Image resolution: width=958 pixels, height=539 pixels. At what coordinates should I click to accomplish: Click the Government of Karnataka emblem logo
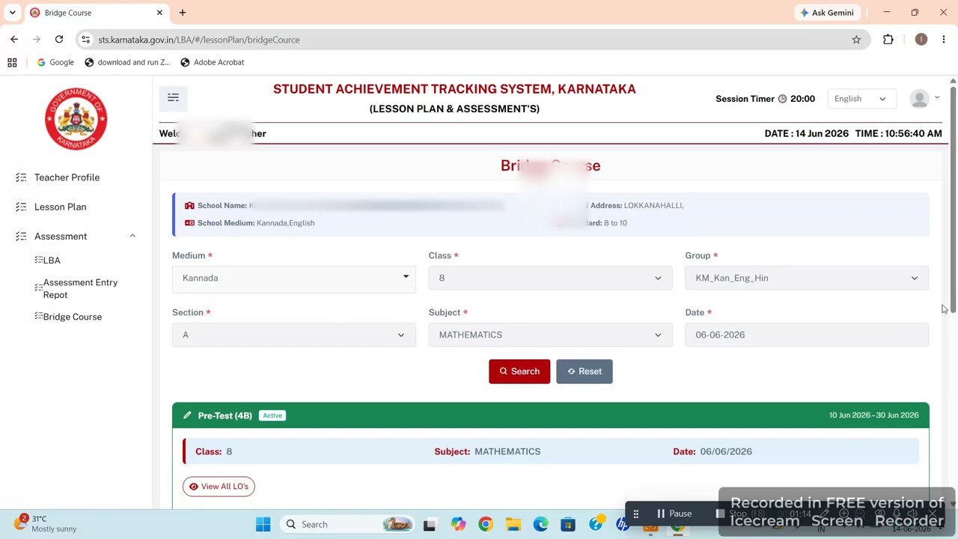click(76, 119)
